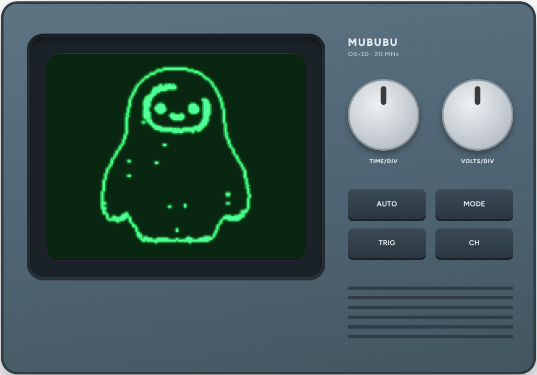Click the VOLTS/DIV knob
This screenshot has width=537, height=375.
click(x=478, y=115)
